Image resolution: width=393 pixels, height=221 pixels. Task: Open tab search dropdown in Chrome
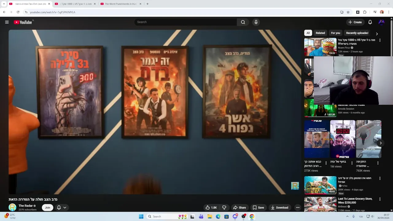coord(4,4)
